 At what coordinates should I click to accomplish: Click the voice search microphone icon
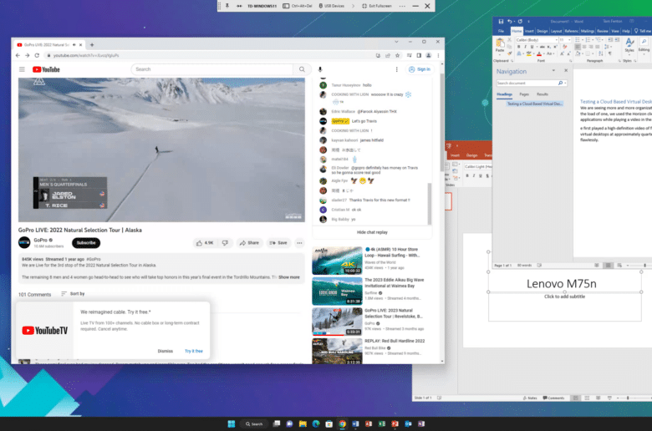point(320,69)
